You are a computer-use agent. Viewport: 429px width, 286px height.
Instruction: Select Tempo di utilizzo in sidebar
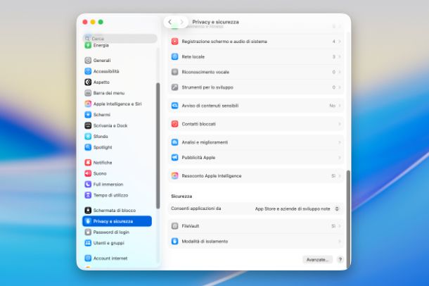pyautogui.click(x=110, y=194)
